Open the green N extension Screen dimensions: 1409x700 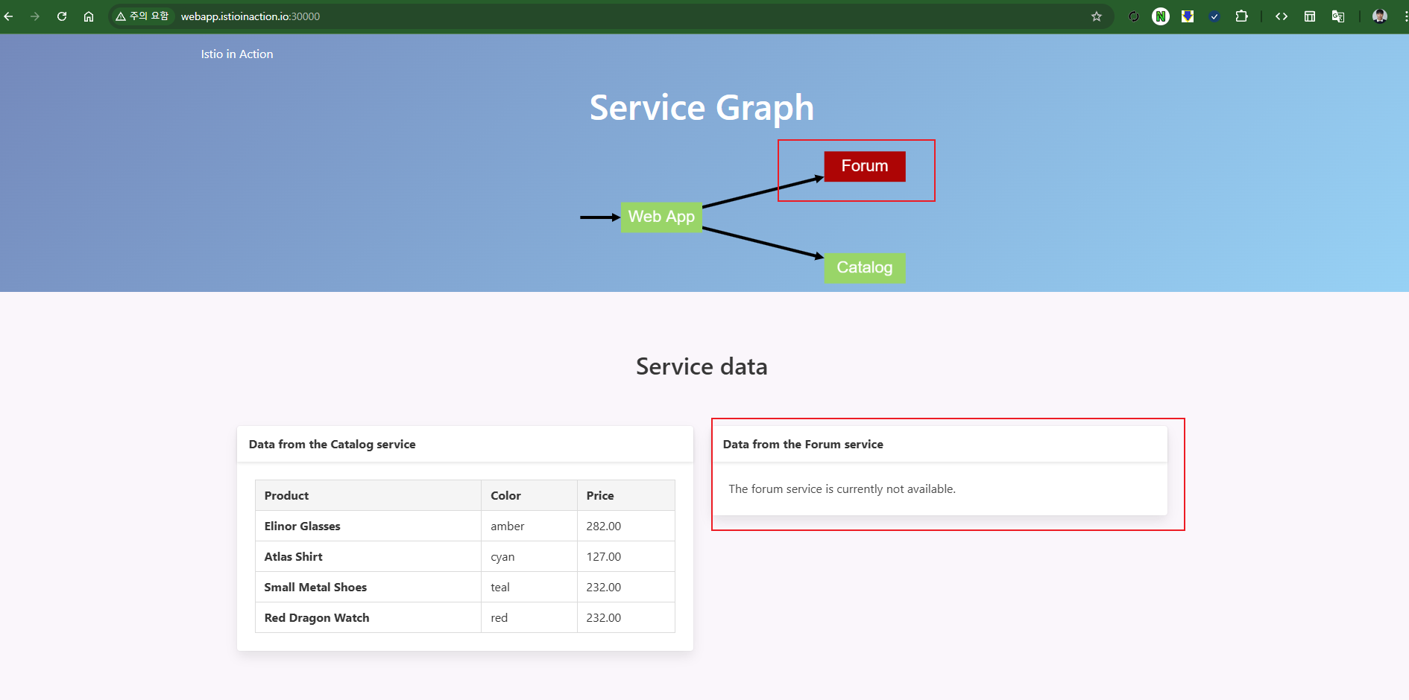1161,16
